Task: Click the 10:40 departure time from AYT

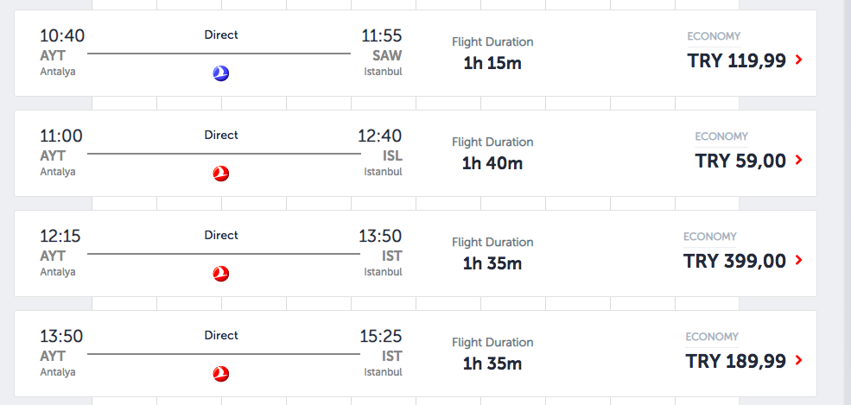Action: click(62, 36)
